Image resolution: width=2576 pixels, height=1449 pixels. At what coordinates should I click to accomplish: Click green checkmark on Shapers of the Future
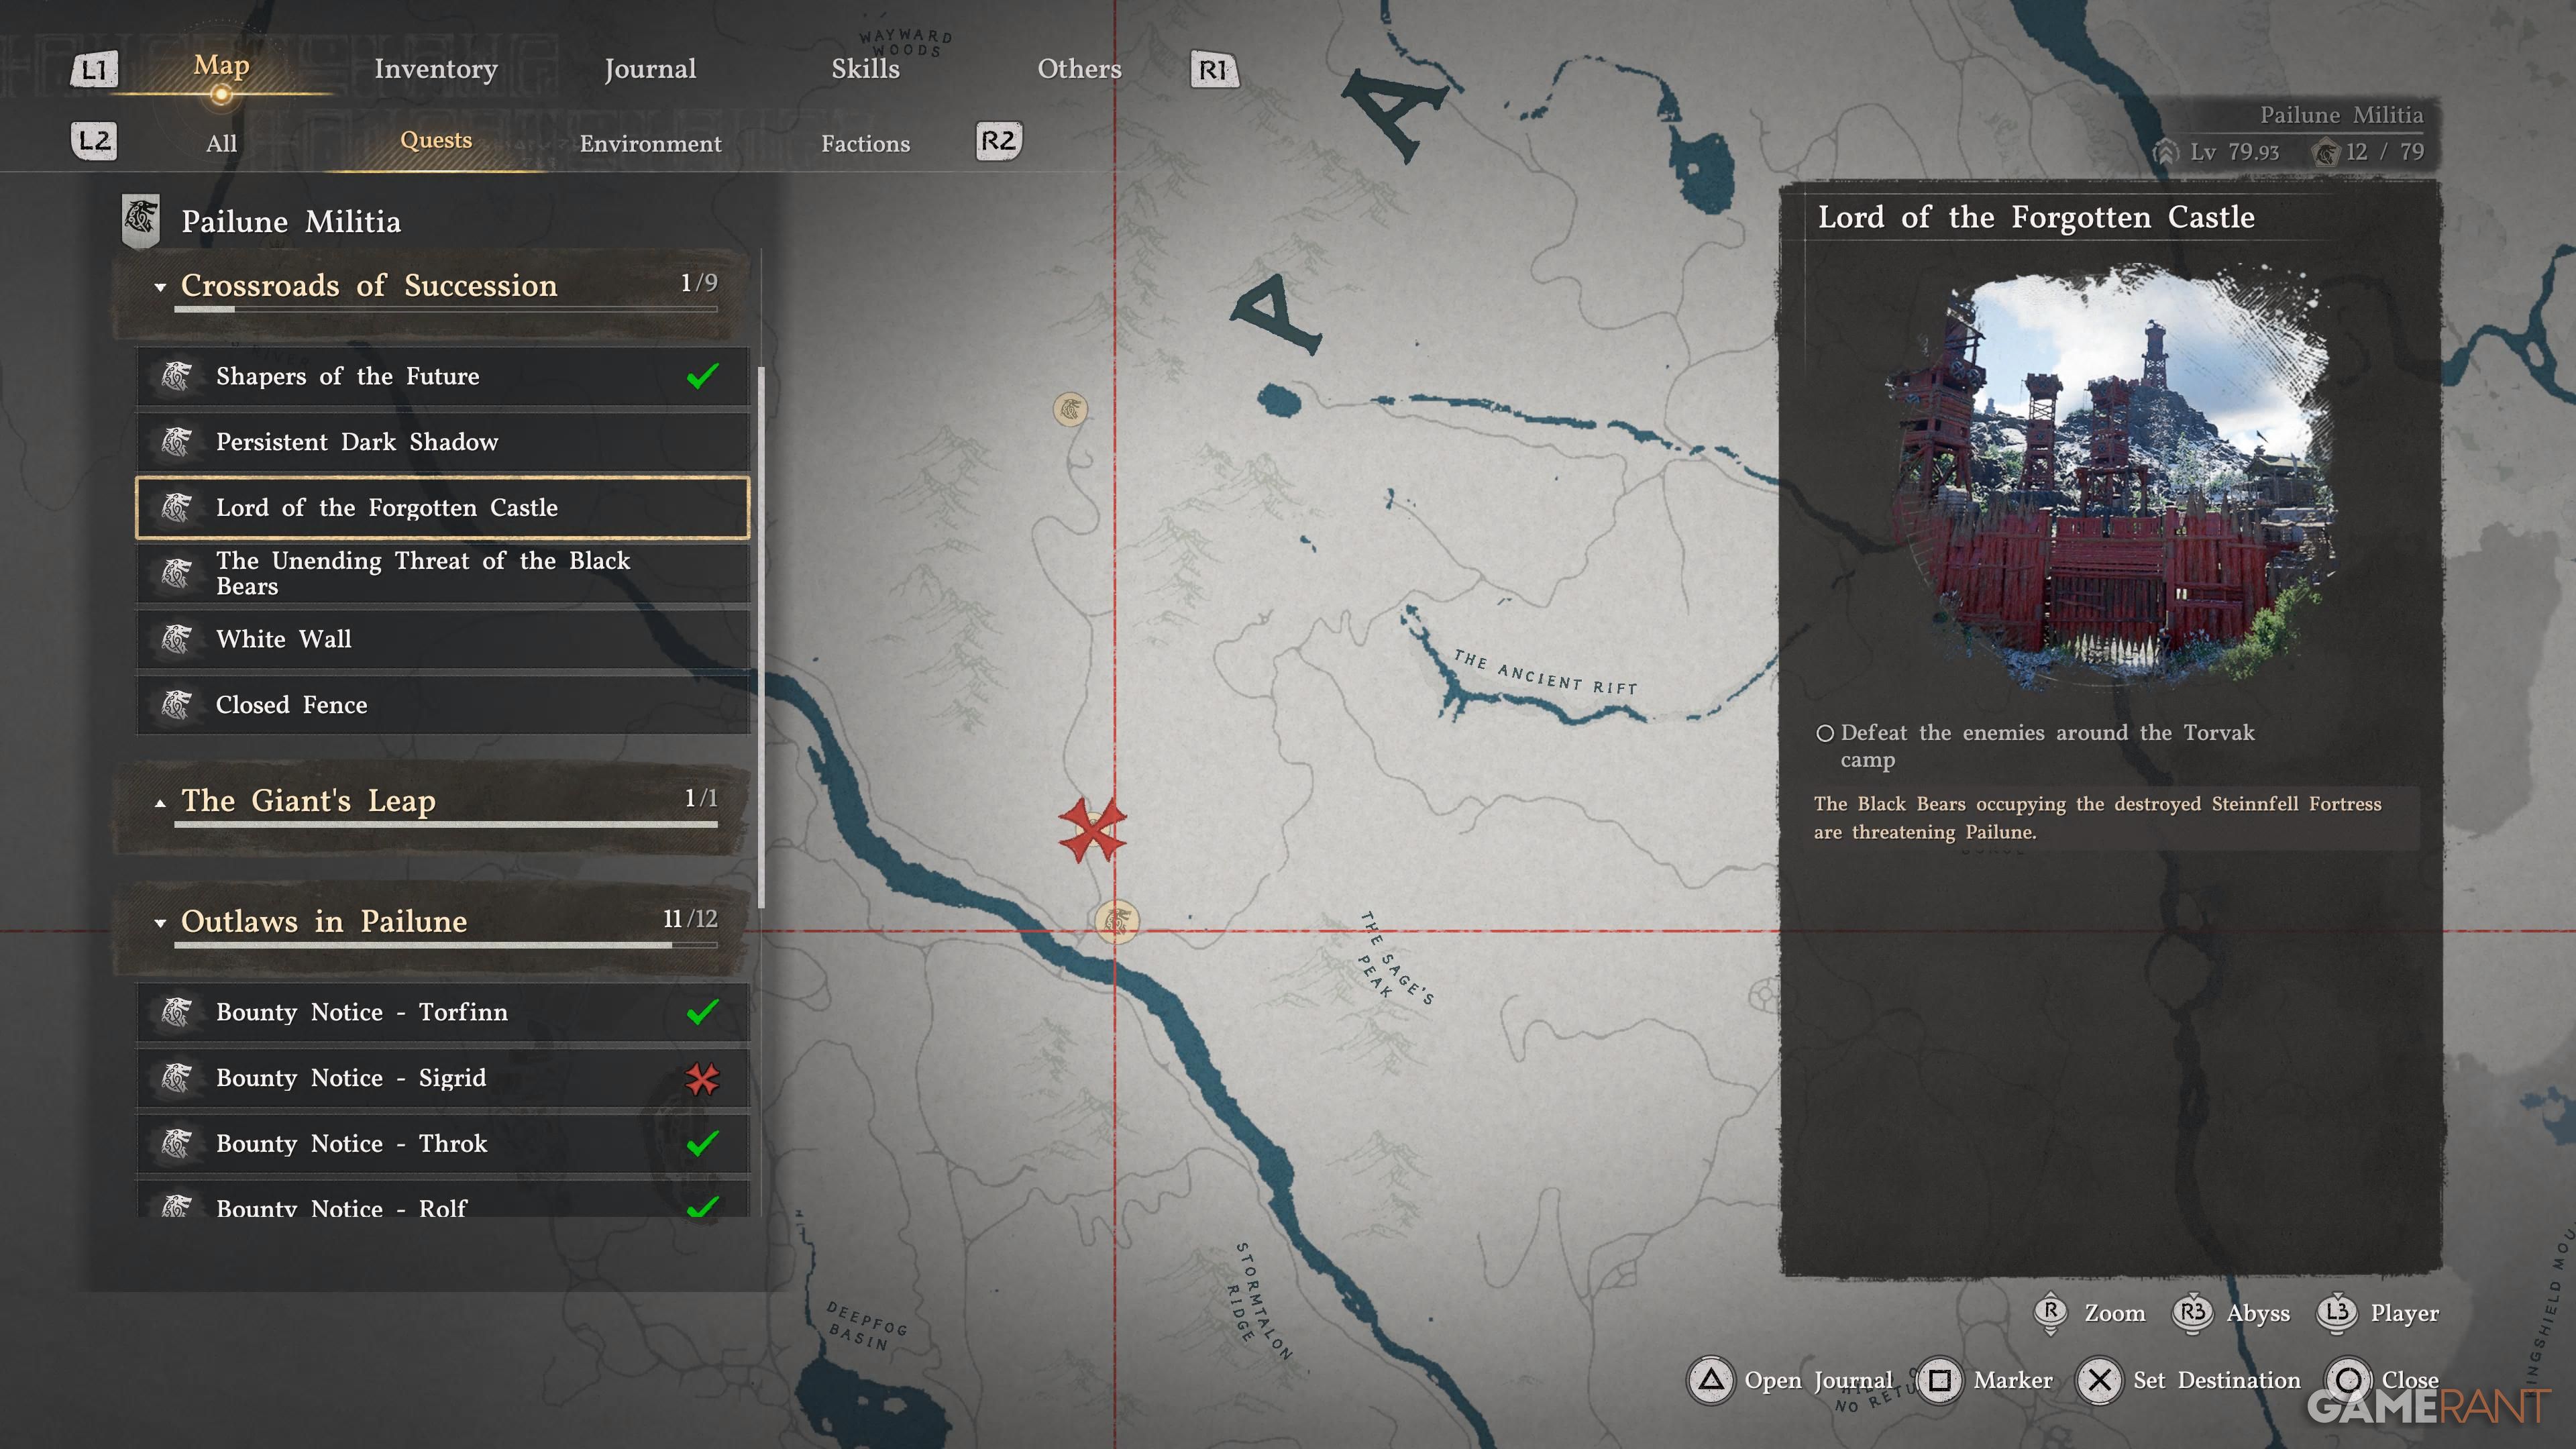coord(702,376)
